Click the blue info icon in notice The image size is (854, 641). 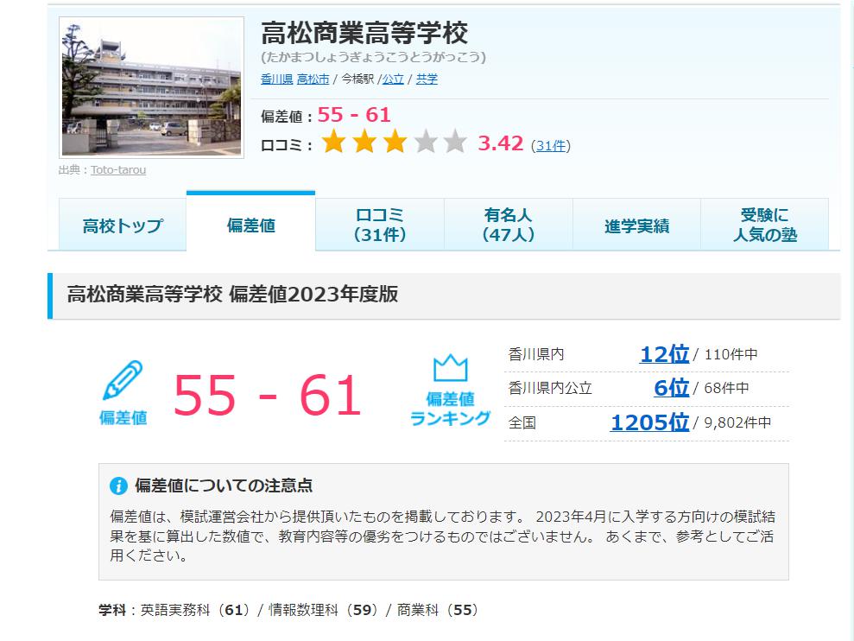point(118,486)
